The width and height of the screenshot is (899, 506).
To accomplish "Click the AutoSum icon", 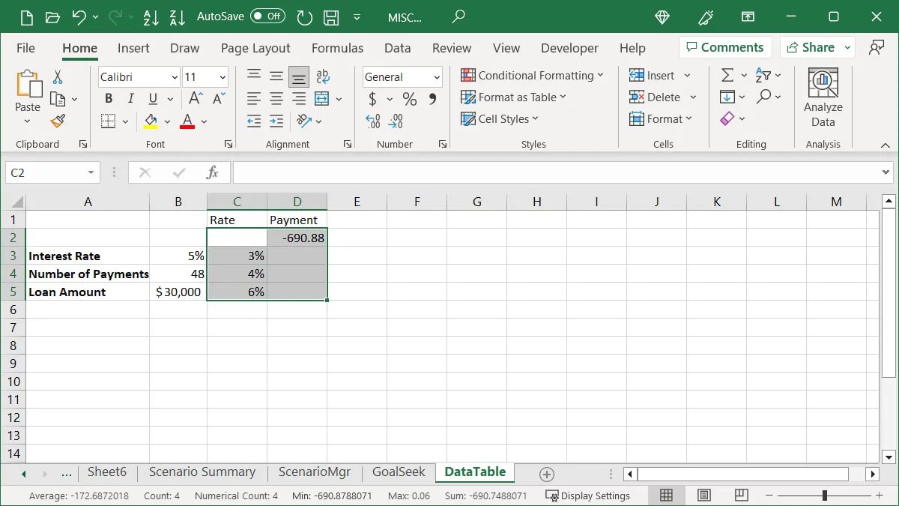I will pos(727,74).
